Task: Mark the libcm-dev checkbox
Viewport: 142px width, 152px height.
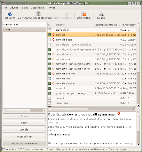Action: (49, 103)
